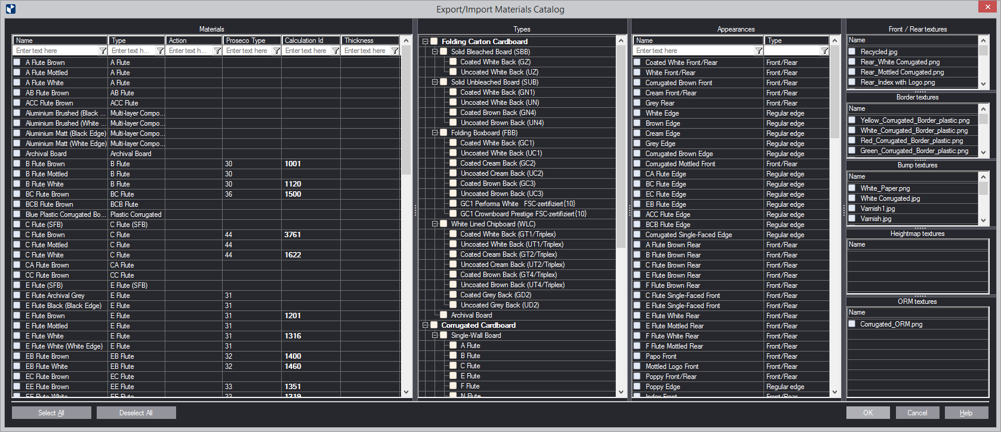1001x432 pixels.
Task: Click the scroll-down arrow of Types tree
Action: click(621, 392)
